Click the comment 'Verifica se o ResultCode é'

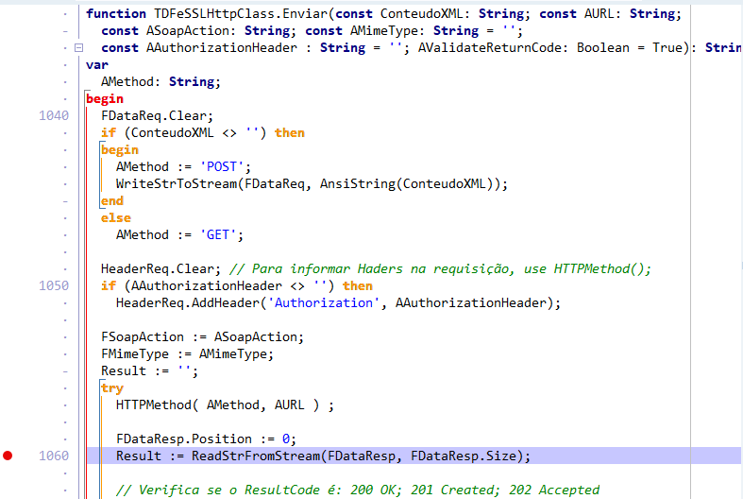(x=240, y=490)
